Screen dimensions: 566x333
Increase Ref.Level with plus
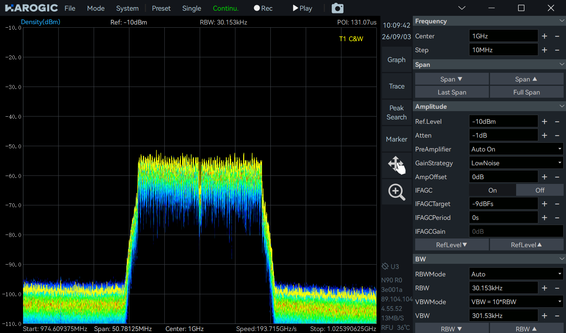click(x=545, y=121)
